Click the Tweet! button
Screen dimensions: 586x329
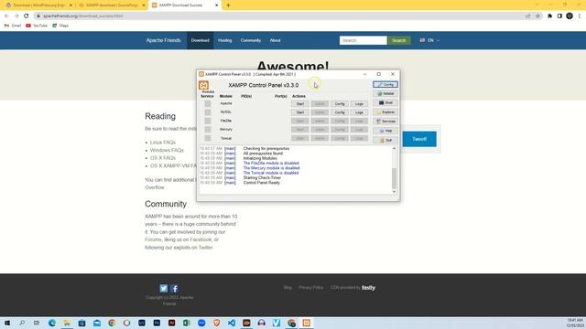(x=419, y=139)
